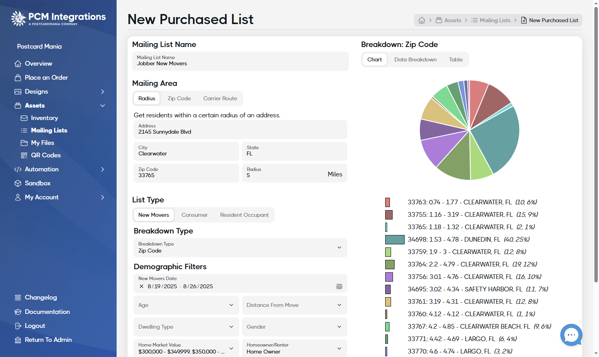Switch Mailing Area to Zip Code tab
This screenshot has width=599, height=357.
click(x=179, y=98)
